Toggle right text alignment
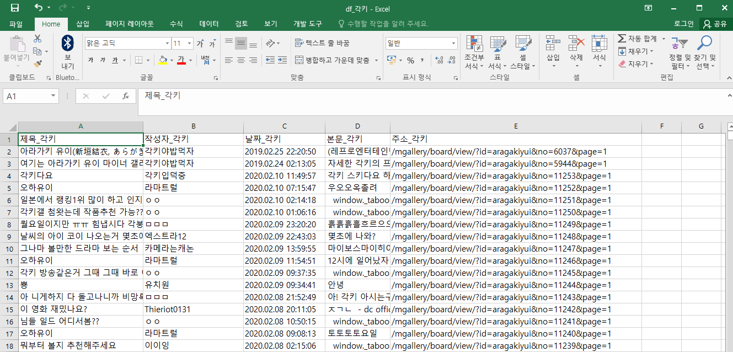The height and width of the screenshot is (352, 733). click(253, 60)
